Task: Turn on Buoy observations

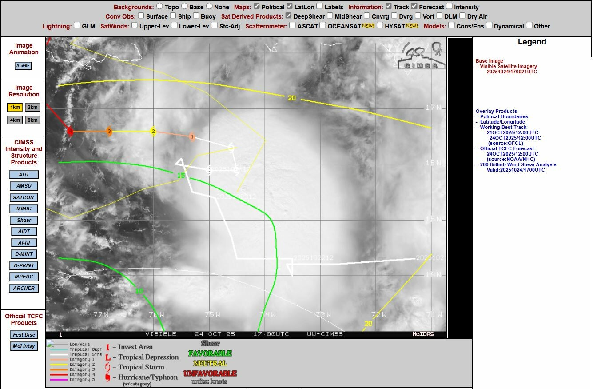Action: point(196,16)
